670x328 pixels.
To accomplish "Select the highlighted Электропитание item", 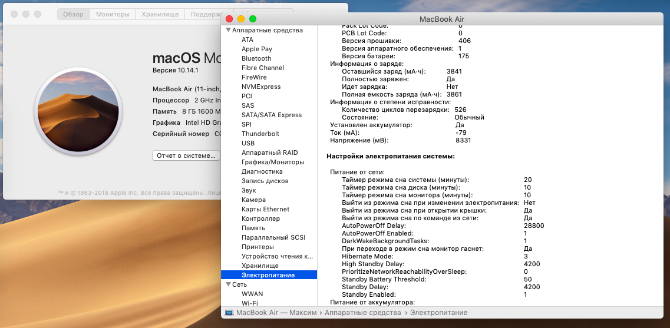I will coord(268,275).
